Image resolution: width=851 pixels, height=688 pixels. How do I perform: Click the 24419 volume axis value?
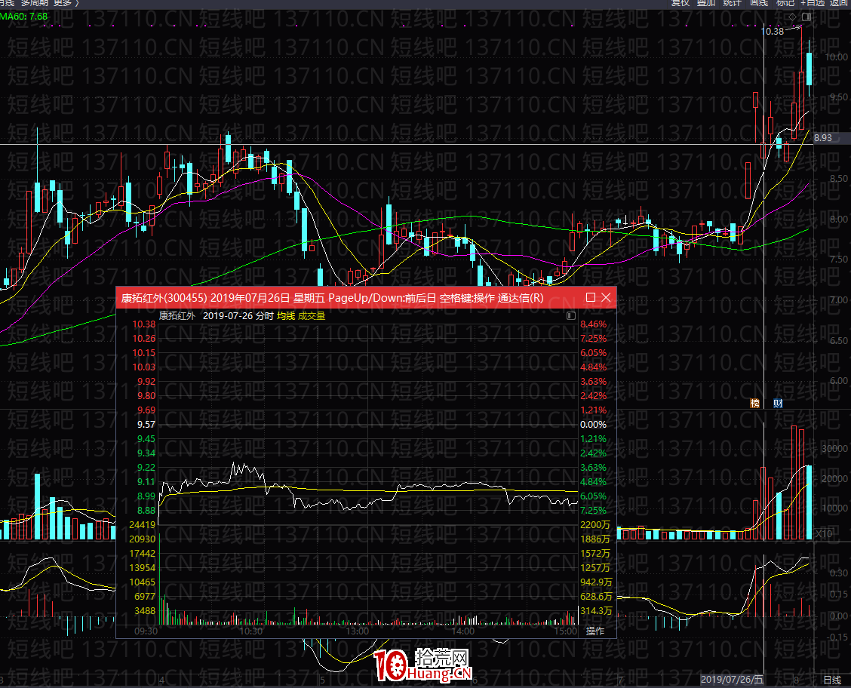(142, 525)
